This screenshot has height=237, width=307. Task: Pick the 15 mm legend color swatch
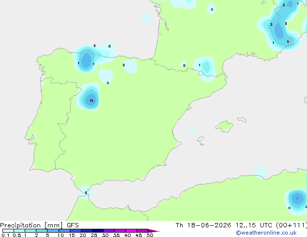click(75, 231)
